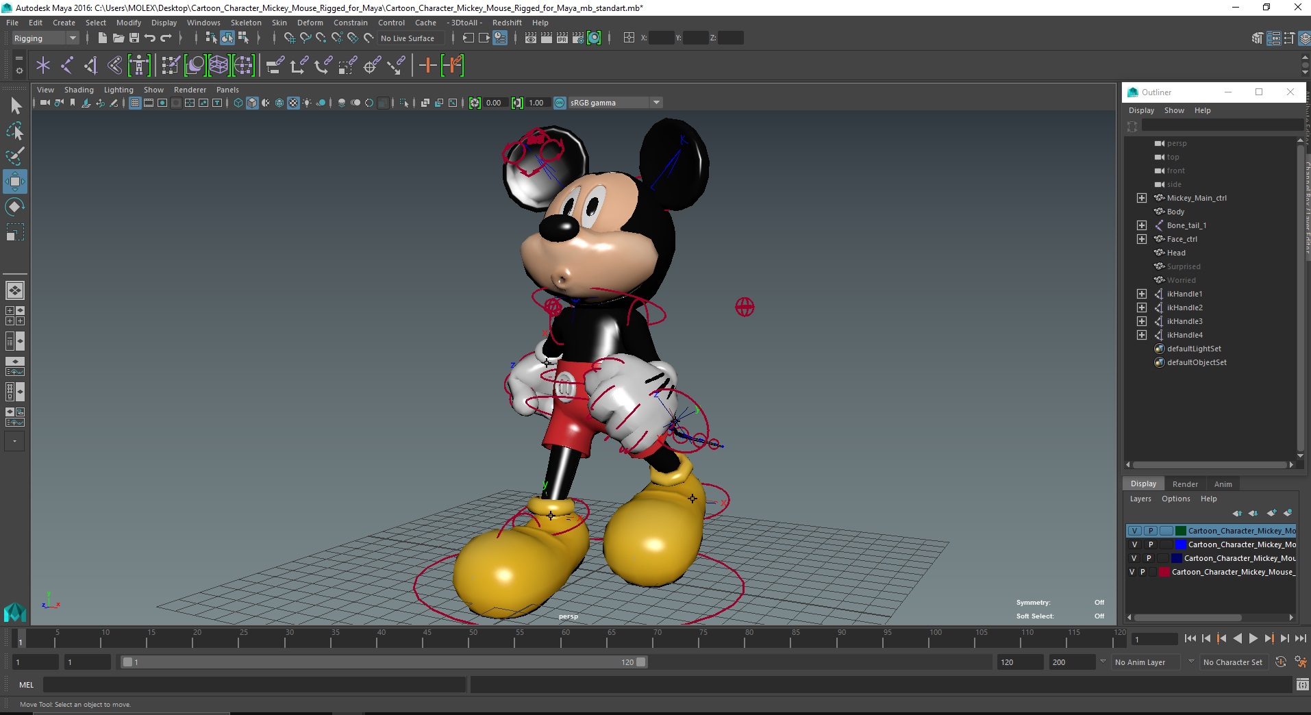
Task: Click the Single Perspective layout icon
Action: [15, 290]
